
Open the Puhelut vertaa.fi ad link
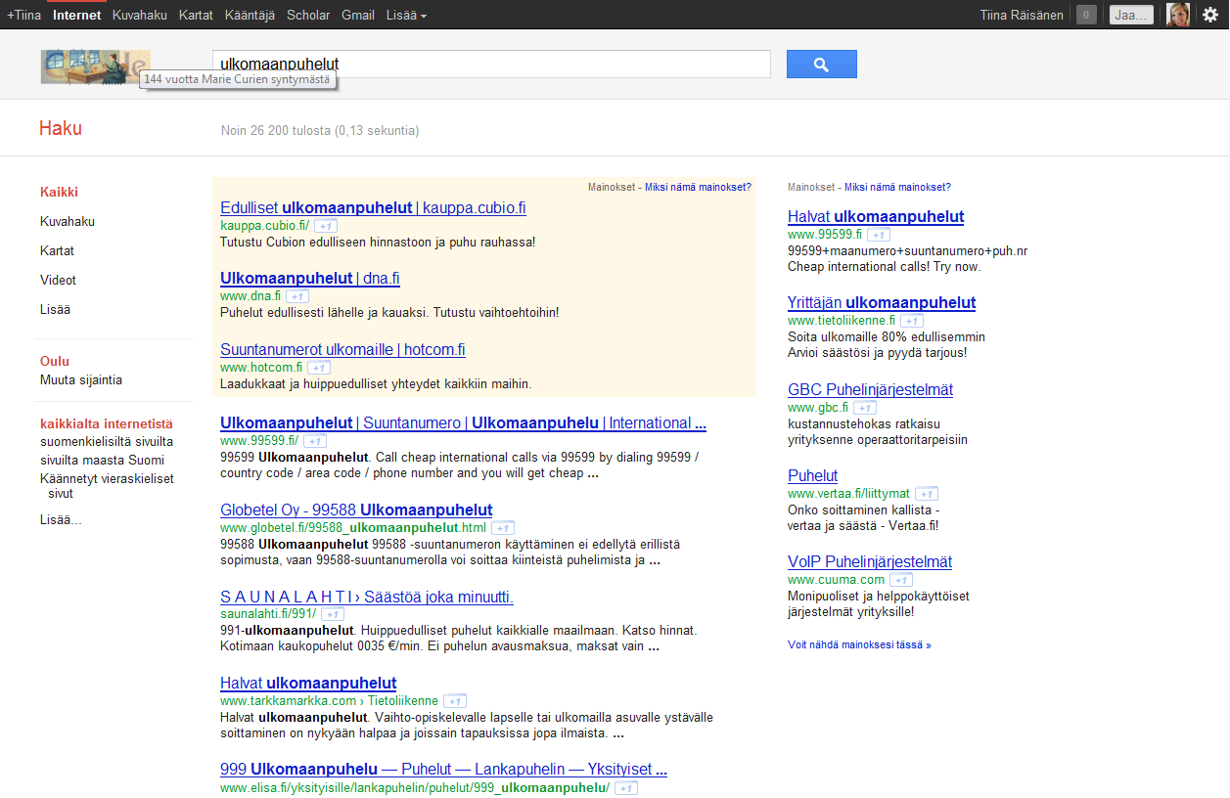812,475
